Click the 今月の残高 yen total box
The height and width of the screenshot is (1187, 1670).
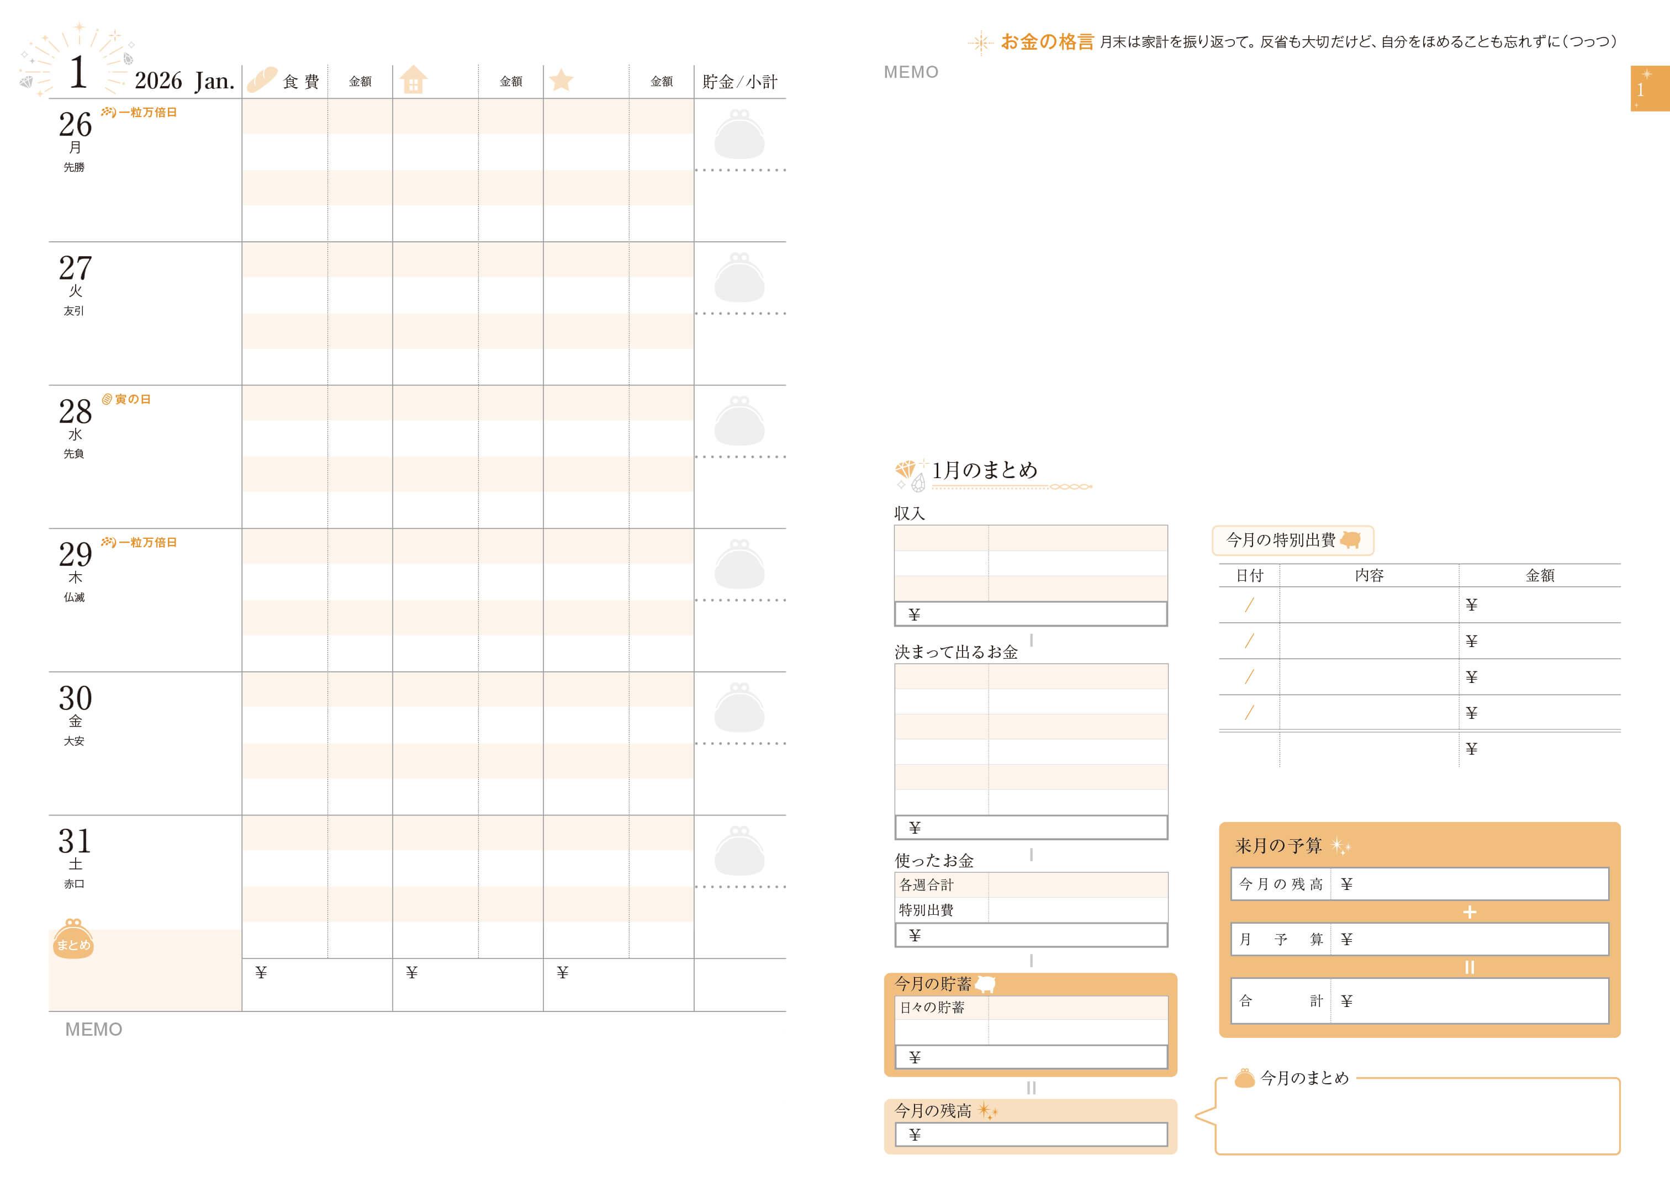1031,1135
